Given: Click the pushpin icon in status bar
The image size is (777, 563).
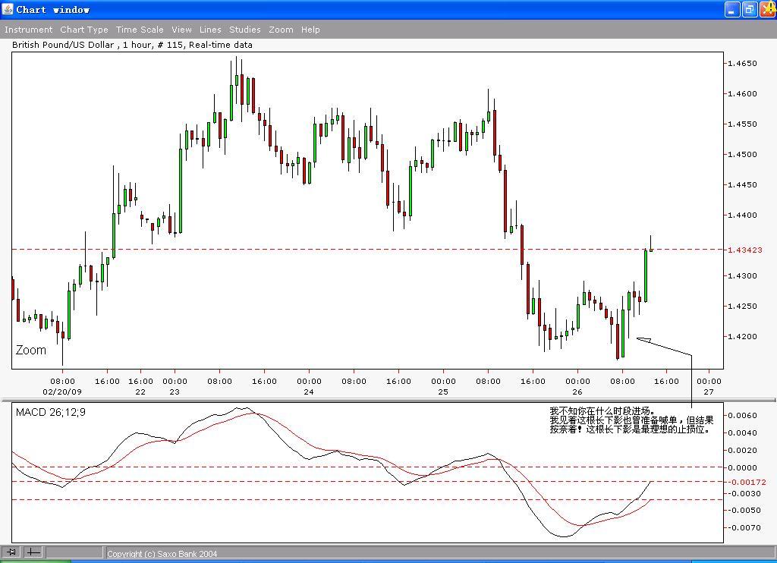Looking at the screenshot, I should (x=11, y=552).
